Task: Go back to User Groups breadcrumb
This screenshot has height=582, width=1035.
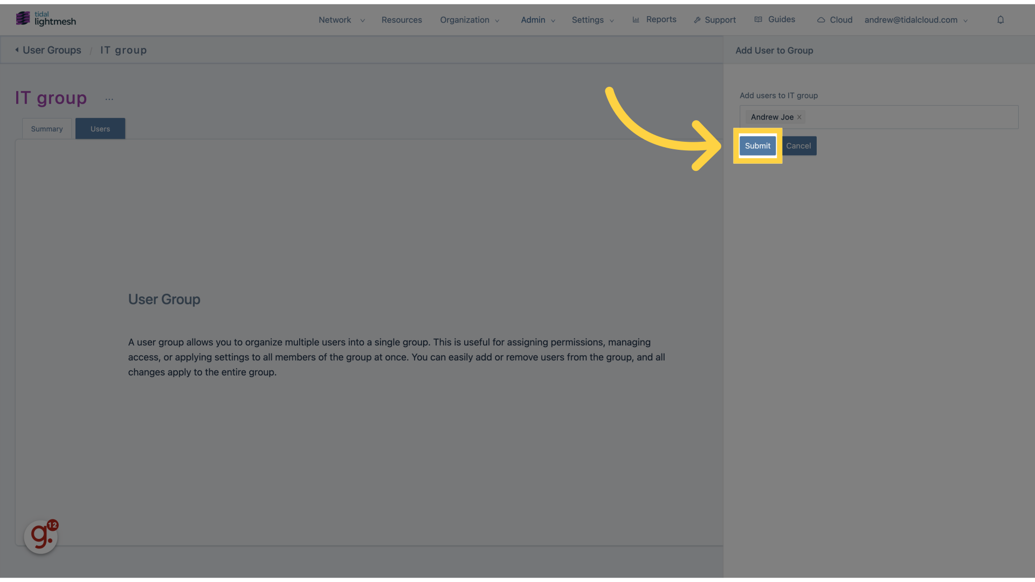Action: pyautogui.click(x=52, y=50)
